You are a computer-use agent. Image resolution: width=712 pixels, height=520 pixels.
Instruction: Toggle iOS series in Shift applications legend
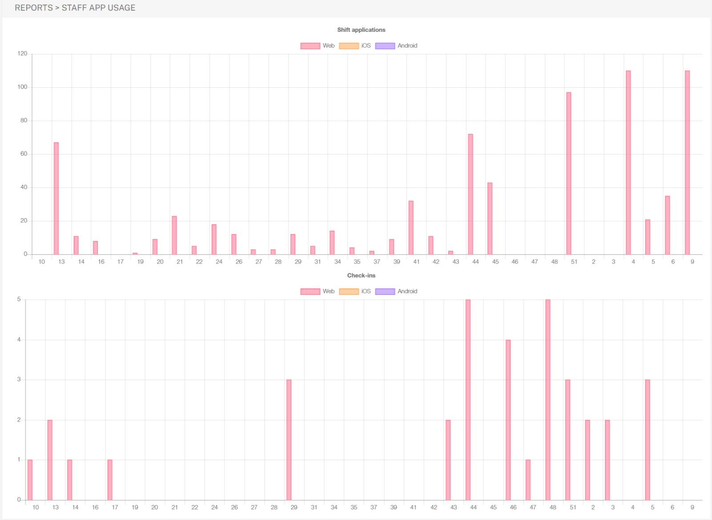(x=355, y=46)
